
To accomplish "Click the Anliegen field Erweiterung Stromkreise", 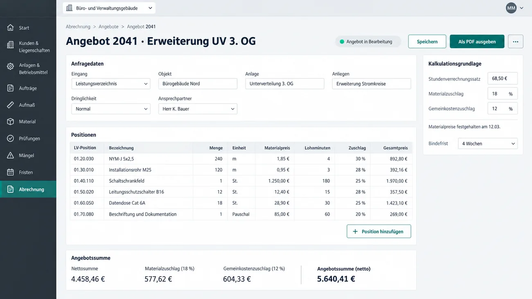I will click(372, 84).
